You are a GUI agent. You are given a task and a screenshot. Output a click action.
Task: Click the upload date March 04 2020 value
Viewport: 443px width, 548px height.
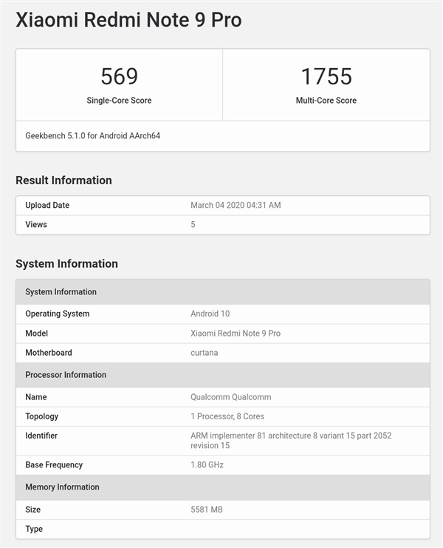(x=236, y=206)
